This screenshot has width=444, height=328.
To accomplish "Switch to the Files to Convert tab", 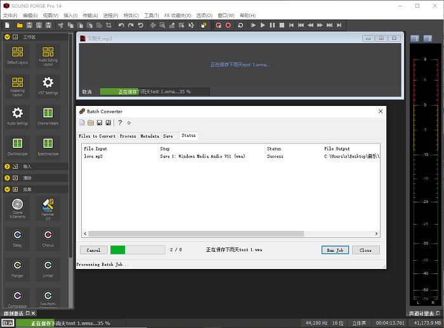I will [97, 136].
